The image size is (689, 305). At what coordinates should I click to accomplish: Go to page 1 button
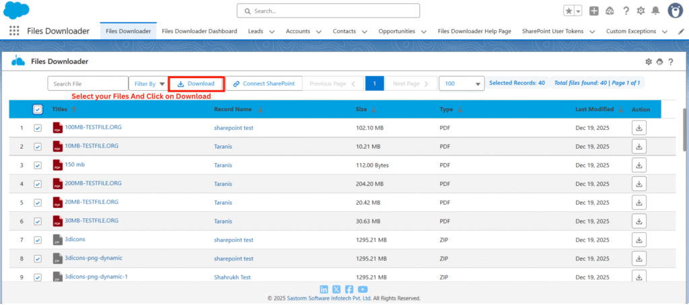(374, 83)
